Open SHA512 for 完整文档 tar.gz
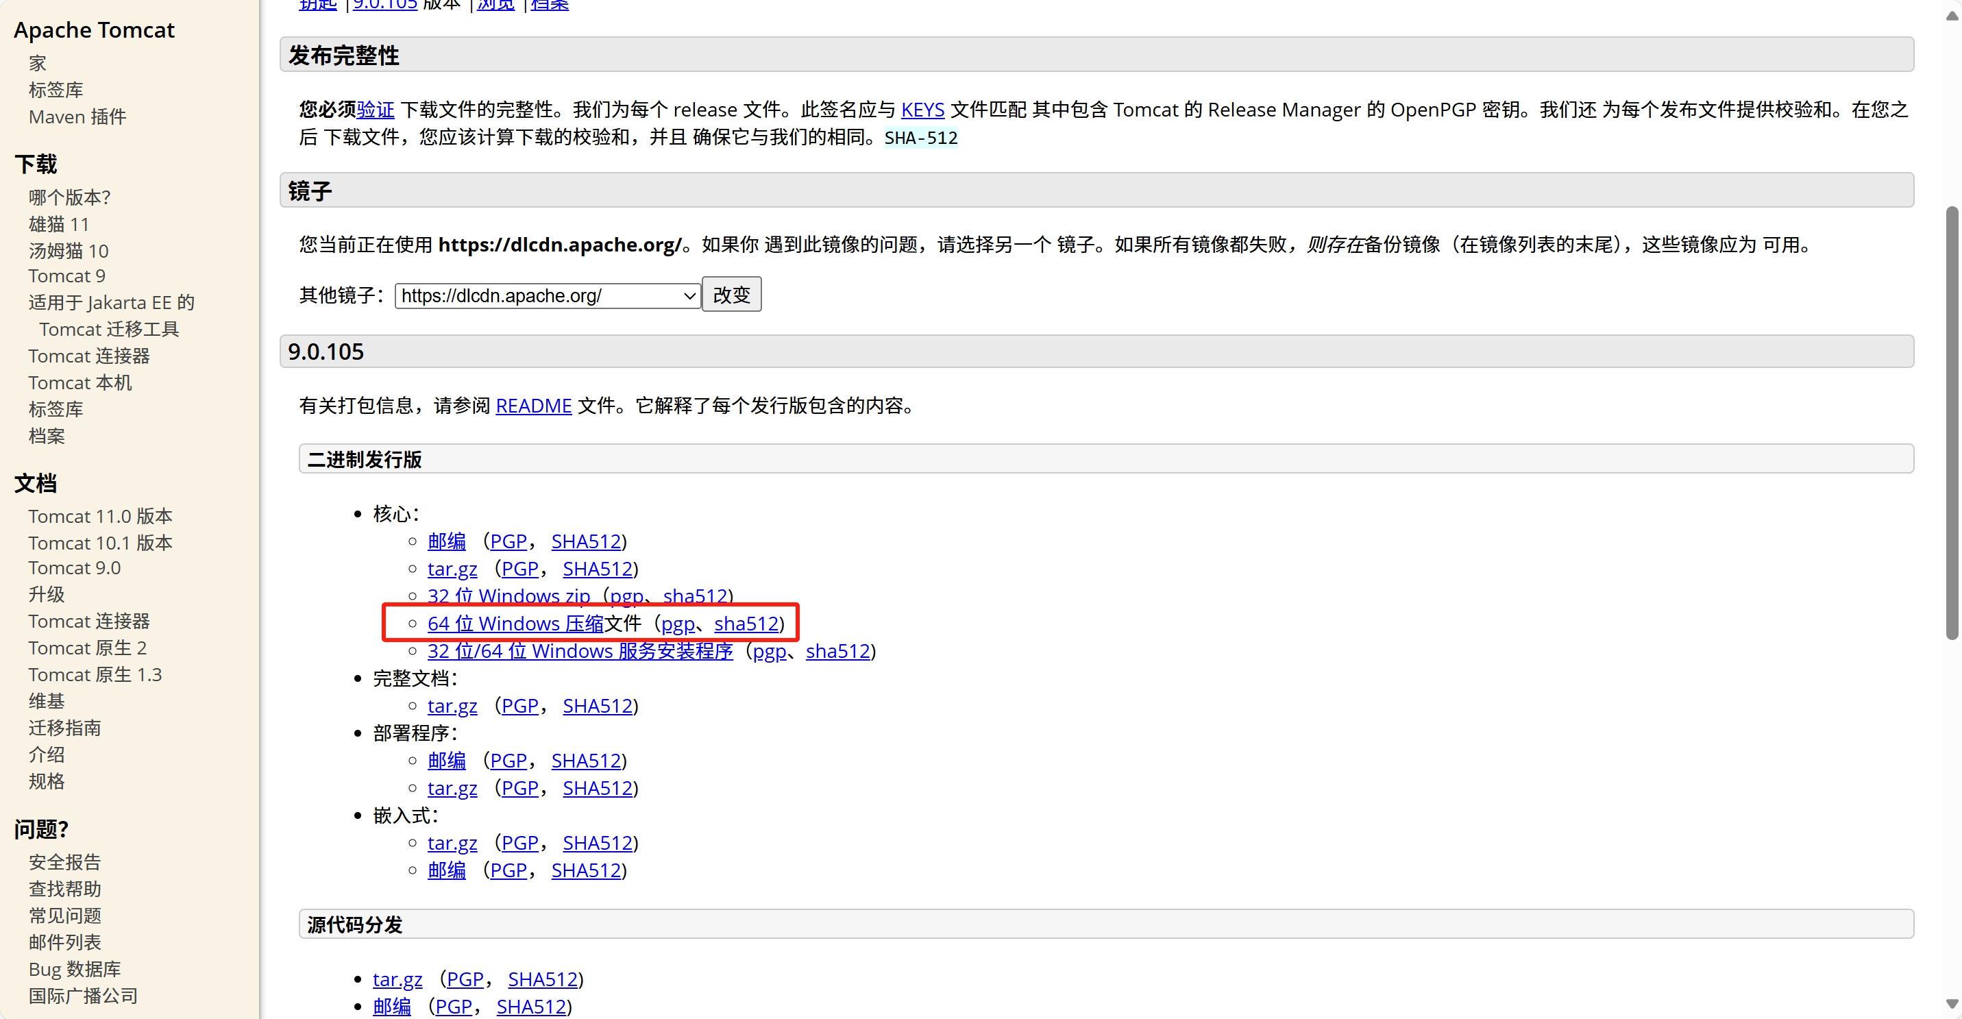 (598, 705)
